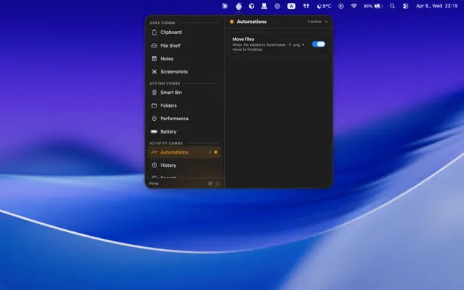Open History in Activity Combs
Screen dimensions: 464x290
coord(184,165)
